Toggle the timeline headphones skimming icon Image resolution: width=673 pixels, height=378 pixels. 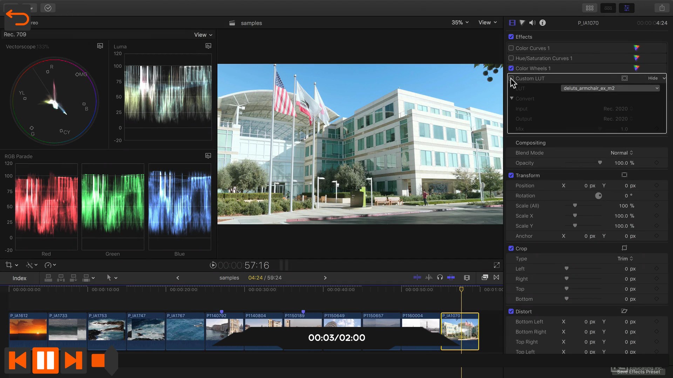[x=440, y=278]
